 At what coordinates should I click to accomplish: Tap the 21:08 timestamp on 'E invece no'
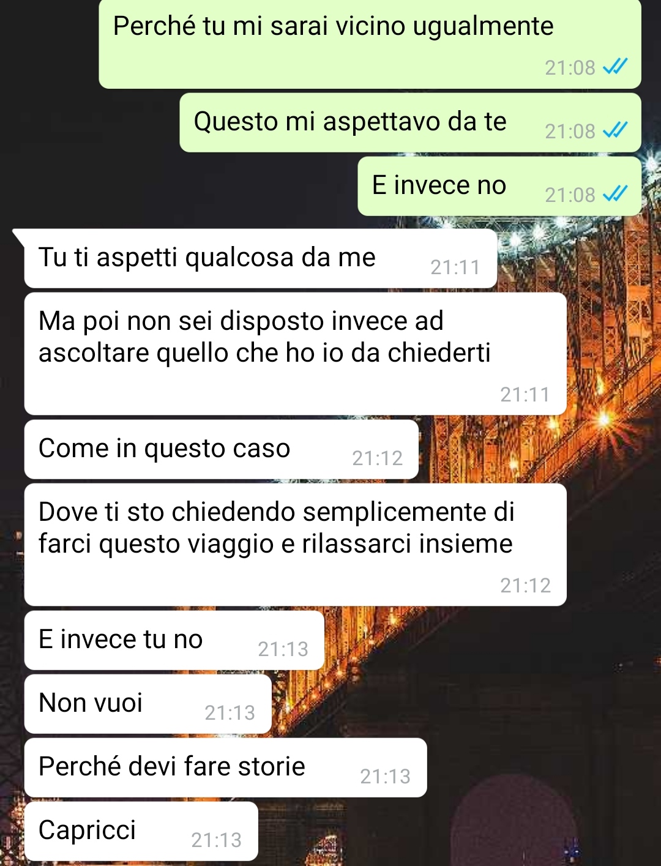(x=570, y=195)
